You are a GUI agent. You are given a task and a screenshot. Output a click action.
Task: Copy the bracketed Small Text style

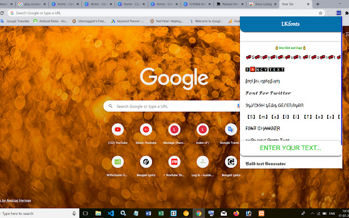(x=293, y=117)
